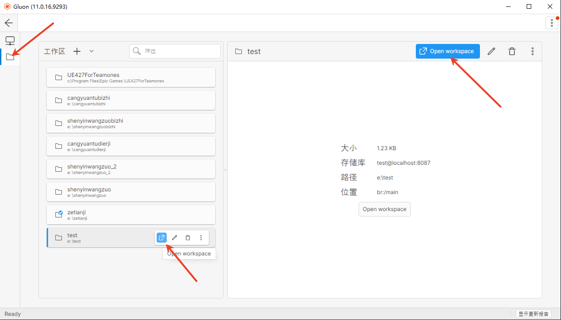Open three-dot options menu in details header
Viewport: 561px width, 320px height.
(x=532, y=51)
